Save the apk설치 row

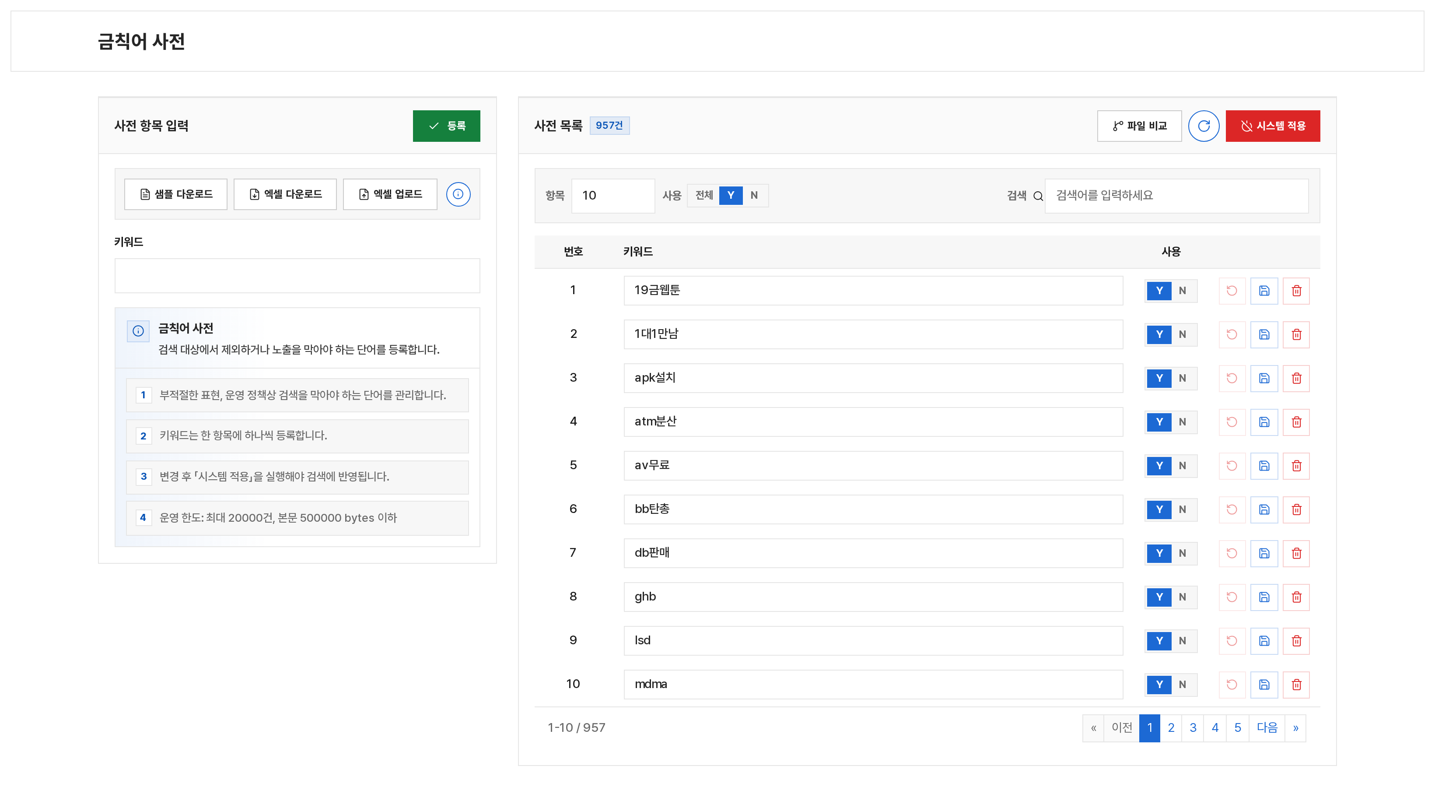click(x=1264, y=378)
